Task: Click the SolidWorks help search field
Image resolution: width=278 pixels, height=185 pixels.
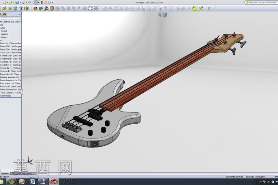Action: [x=261, y=2]
